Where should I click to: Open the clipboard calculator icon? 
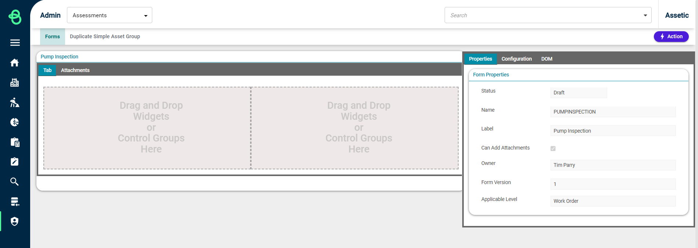[x=15, y=142]
